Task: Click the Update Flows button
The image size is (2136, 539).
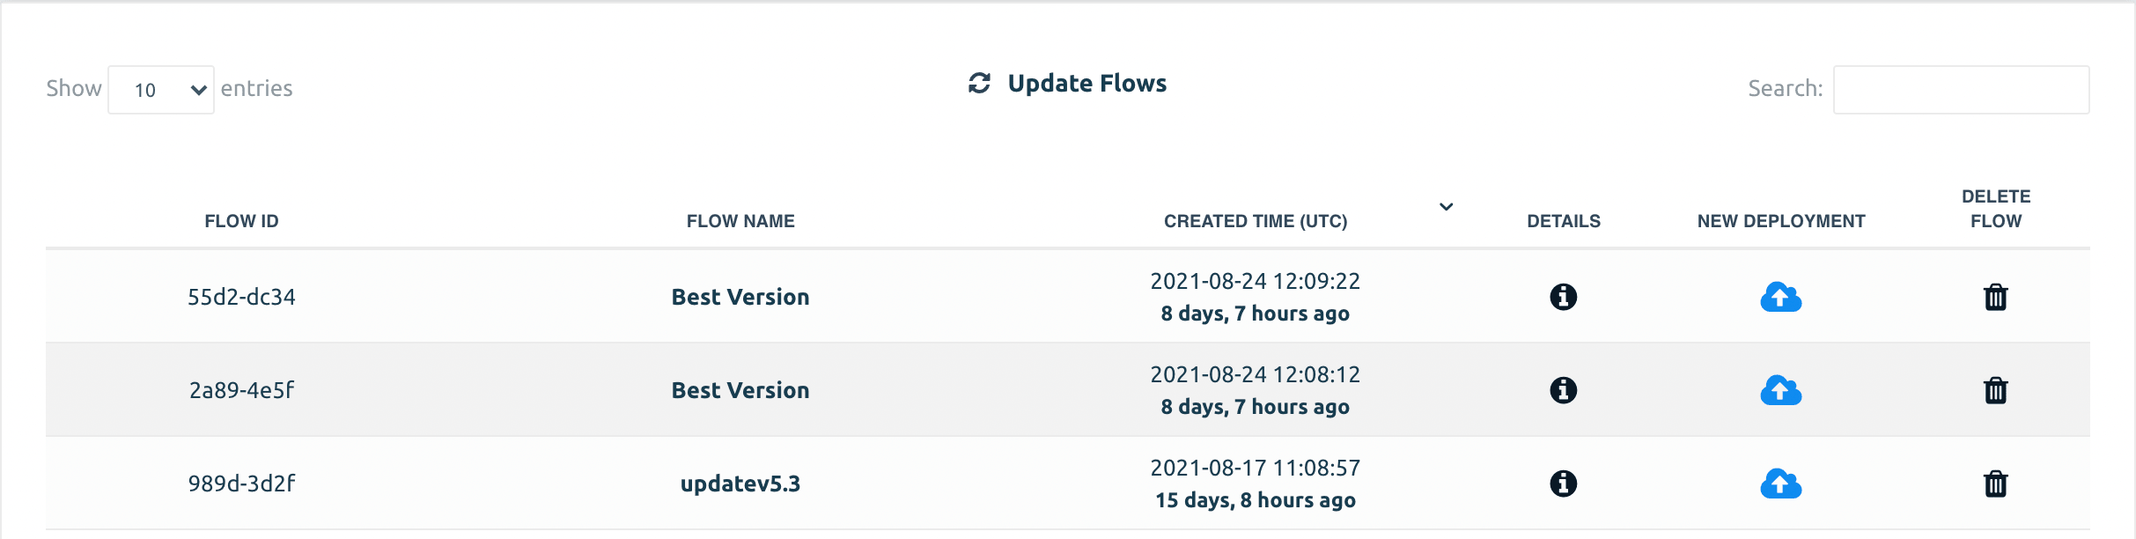Action: click(1067, 83)
